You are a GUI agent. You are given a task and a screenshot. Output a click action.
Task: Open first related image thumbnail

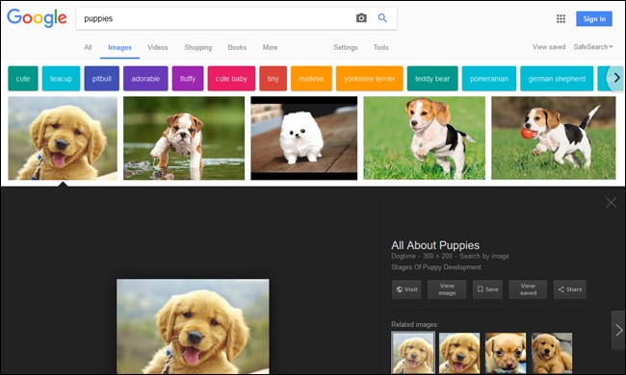coord(413,353)
